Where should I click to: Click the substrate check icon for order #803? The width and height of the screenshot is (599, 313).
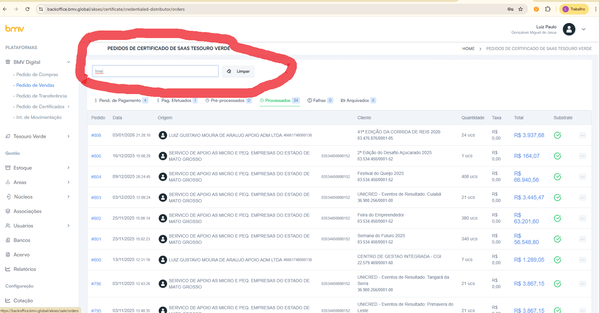[x=557, y=198]
